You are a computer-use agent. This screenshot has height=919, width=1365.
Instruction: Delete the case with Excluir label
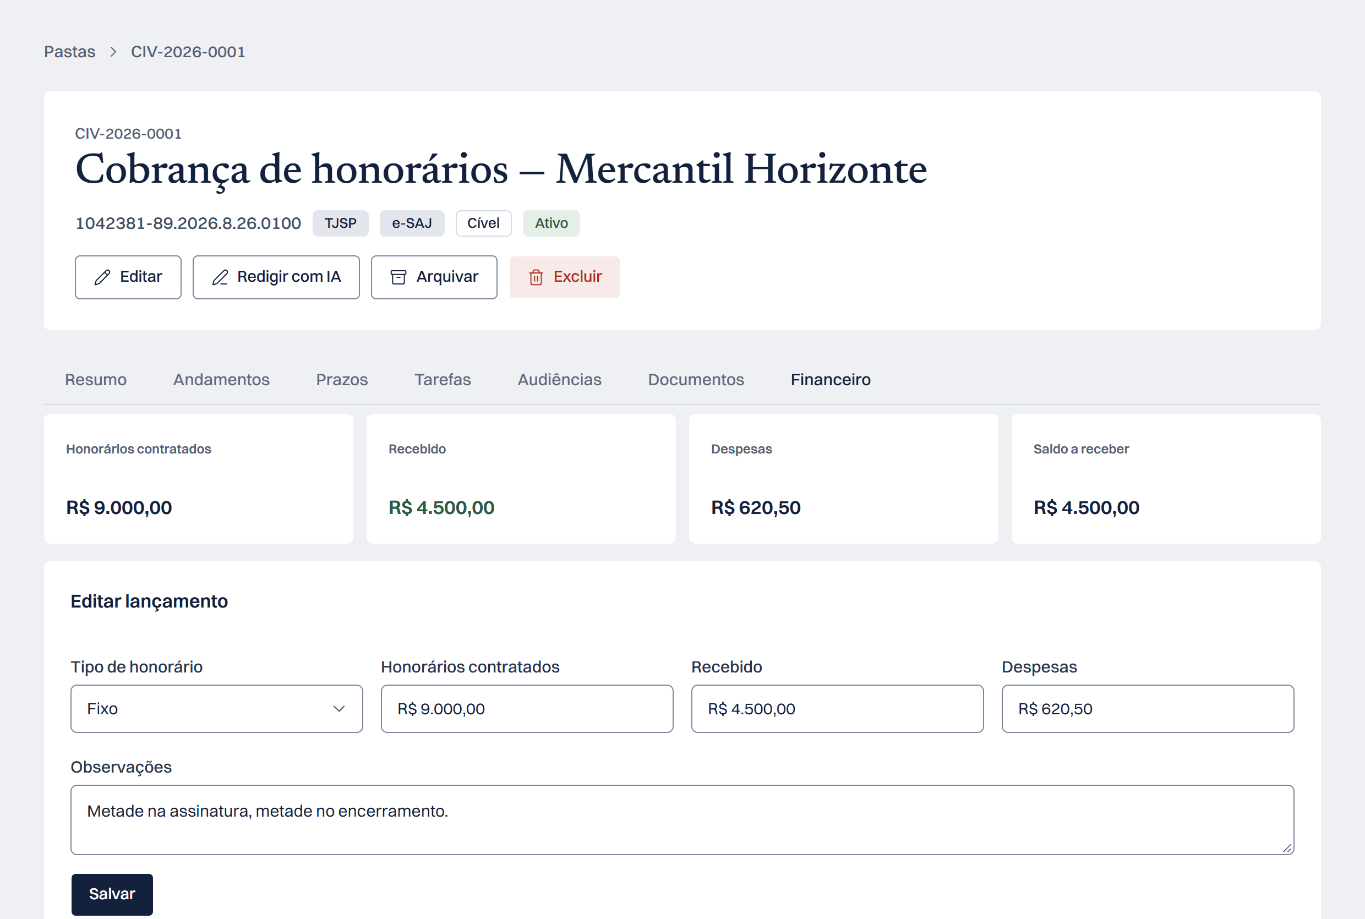click(x=577, y=277)
